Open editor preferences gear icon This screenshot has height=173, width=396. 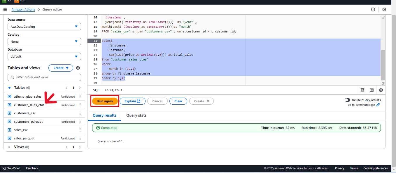coord(381,90)
